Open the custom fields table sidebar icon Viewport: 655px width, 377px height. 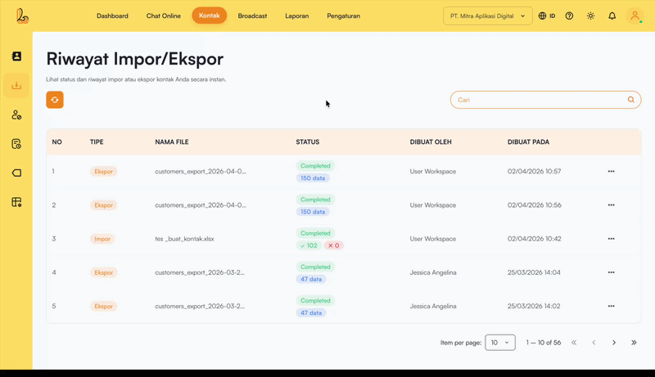(x=16, y=202)
